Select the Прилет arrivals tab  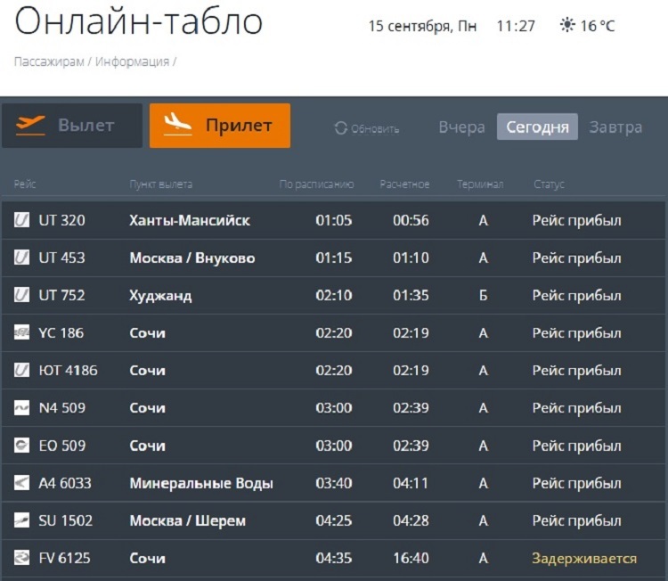(220, 126)
